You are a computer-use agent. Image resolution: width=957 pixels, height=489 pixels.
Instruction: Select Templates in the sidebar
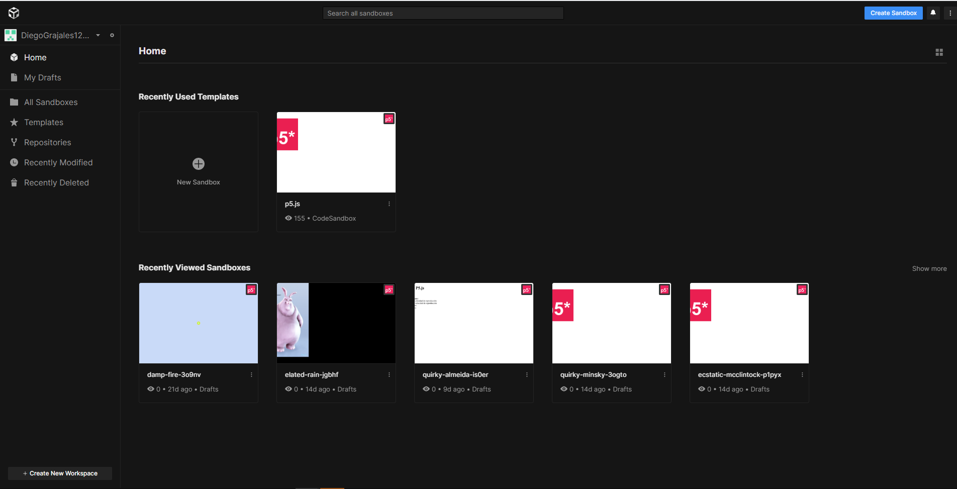43,122
